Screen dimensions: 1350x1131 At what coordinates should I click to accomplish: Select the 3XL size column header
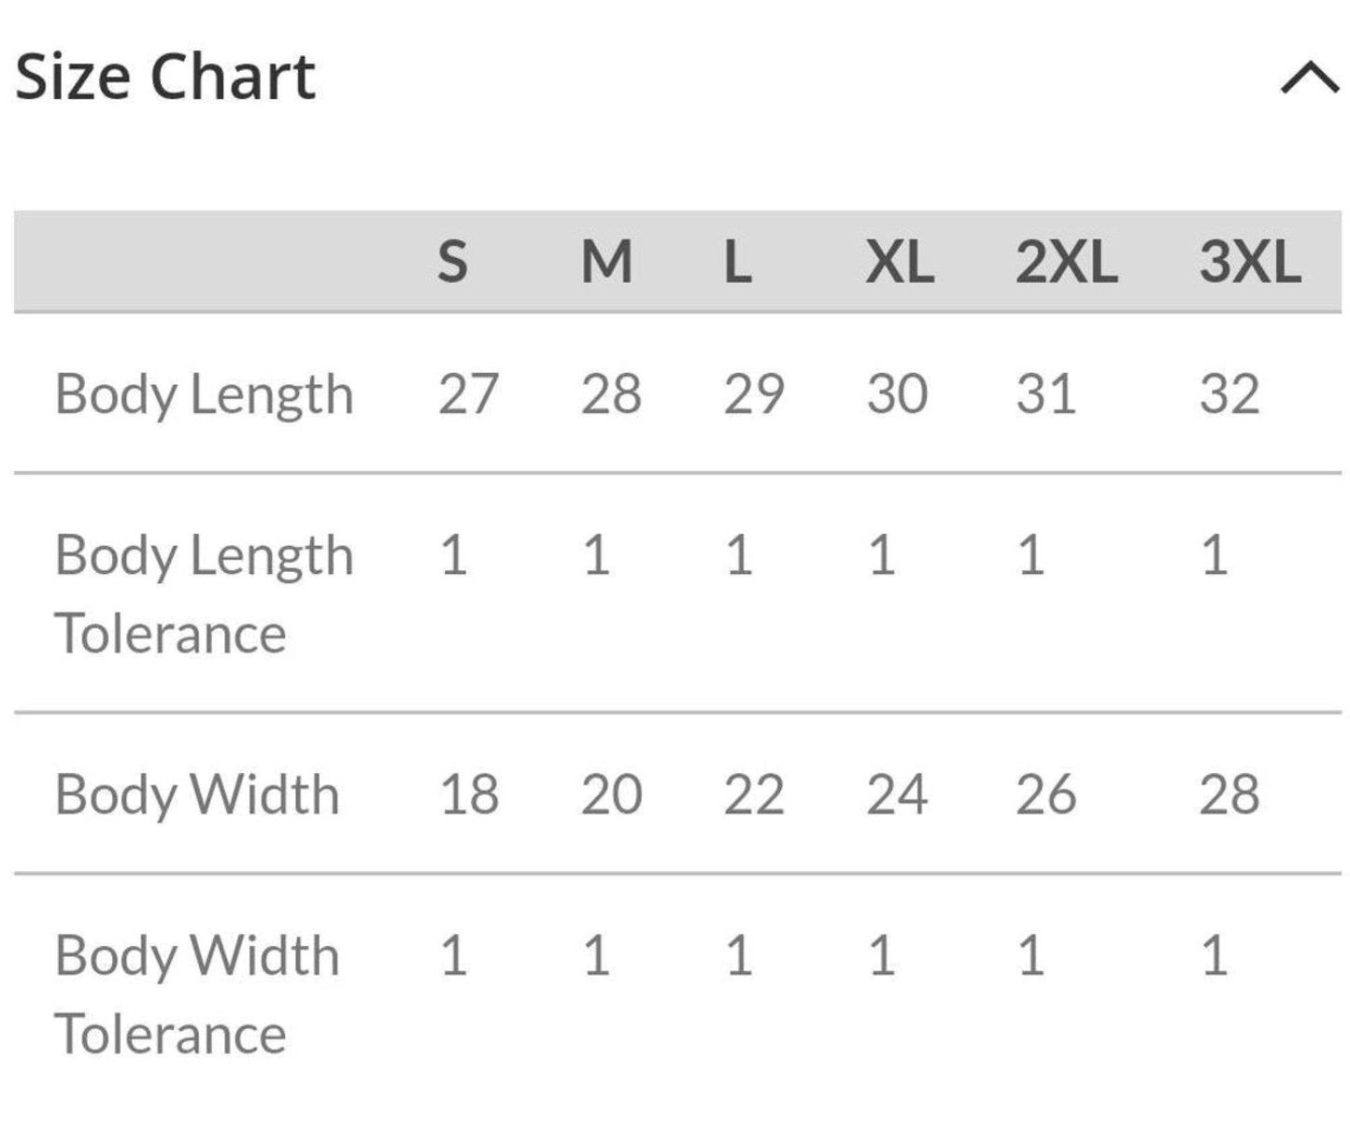[1250, 262]
